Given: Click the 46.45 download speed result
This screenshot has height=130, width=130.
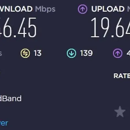Looking at the screenshot, I should 18,27.
